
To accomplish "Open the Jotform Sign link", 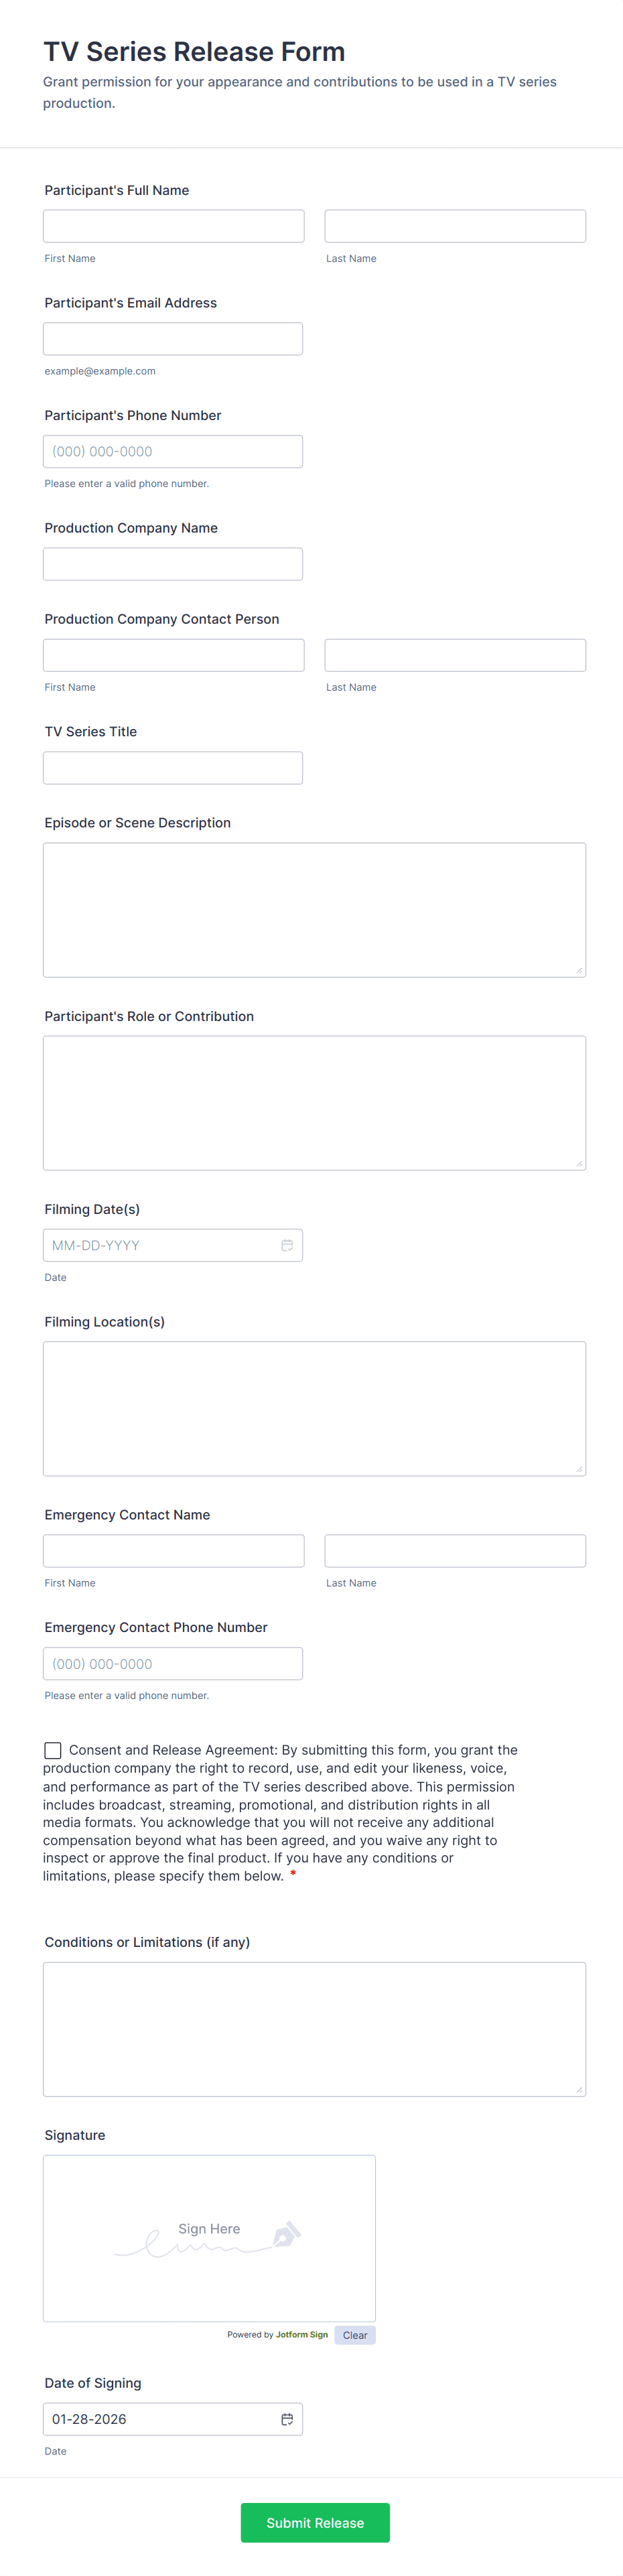I will [302, 2335].
